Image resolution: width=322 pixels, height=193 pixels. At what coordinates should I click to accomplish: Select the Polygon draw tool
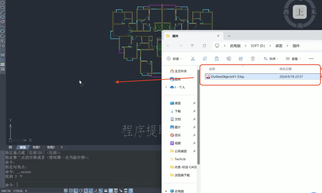click(3, 3)
